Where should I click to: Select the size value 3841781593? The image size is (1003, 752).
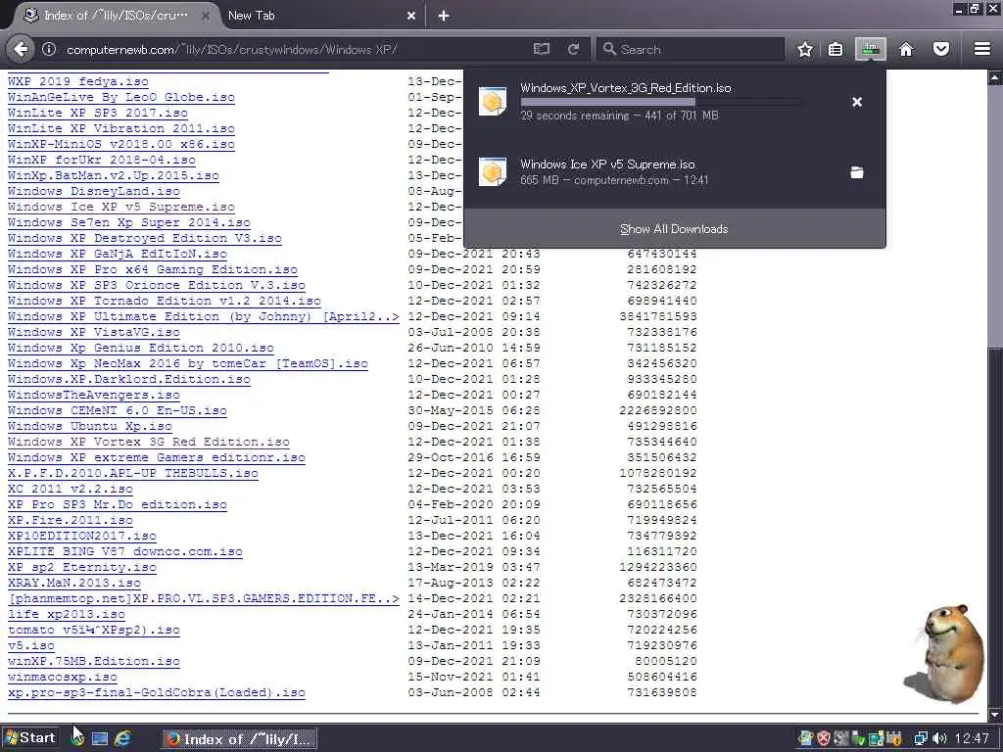(x=658, y=316)
